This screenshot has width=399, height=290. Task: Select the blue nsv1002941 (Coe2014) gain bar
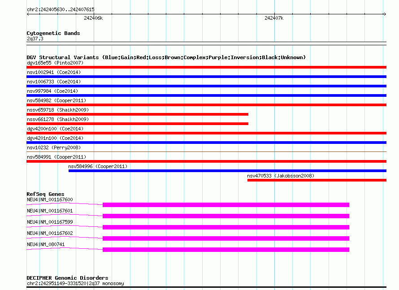point(206,77)
